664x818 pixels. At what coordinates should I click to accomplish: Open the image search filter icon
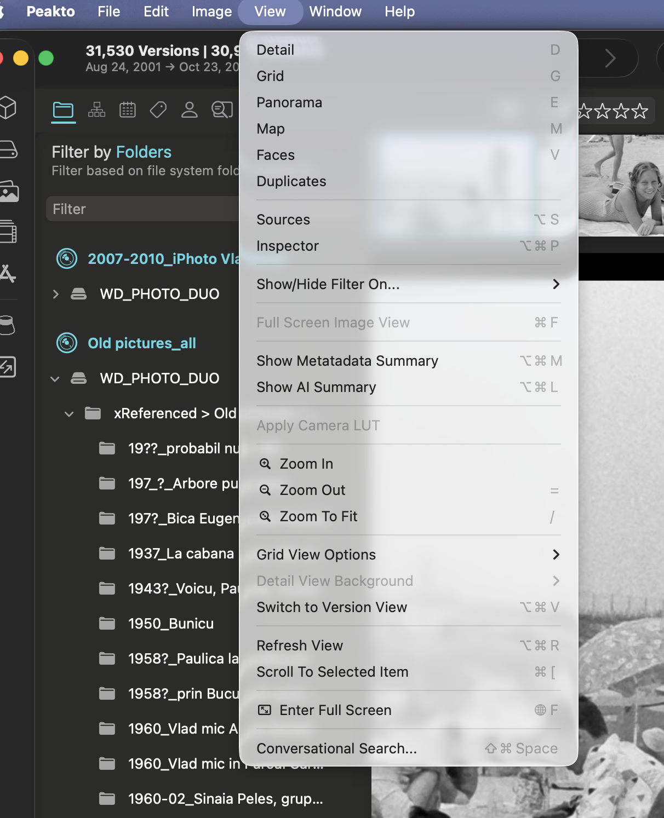click(222, 110)
